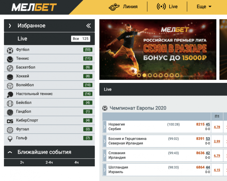
Task: Click the П1 odds 6.79 for Словакия
Action: click(217, 156)
